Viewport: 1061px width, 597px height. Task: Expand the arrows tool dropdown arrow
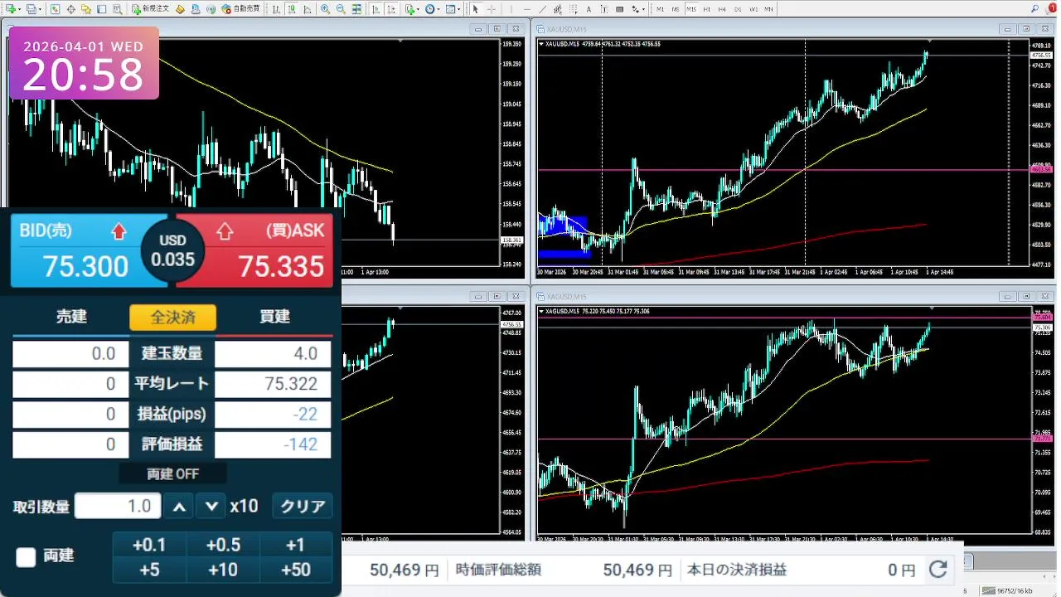click(x=644, y=8)
